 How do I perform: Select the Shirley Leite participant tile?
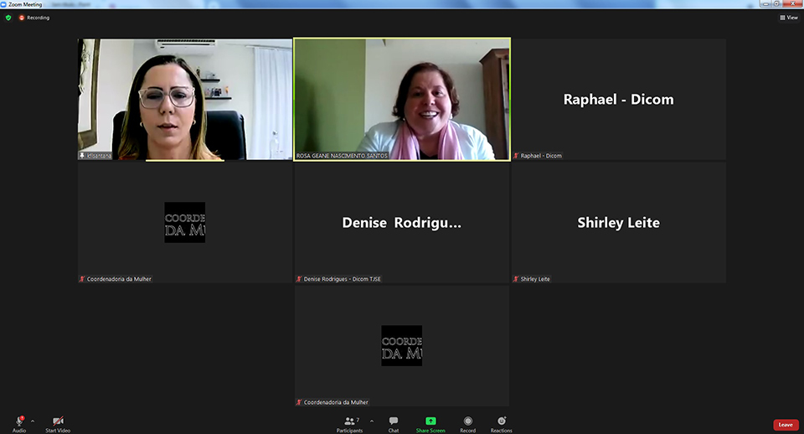click(x=618, y=222)
